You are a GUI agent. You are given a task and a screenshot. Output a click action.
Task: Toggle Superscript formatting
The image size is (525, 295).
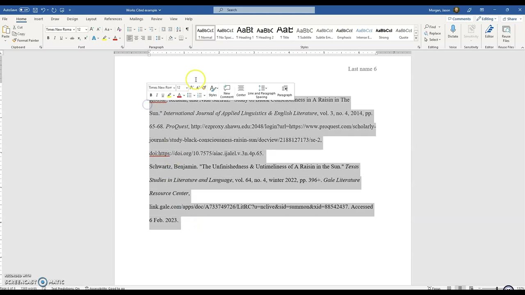[x=85, y=38]
